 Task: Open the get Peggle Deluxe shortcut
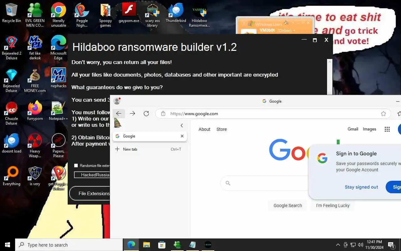(x=59, y=178)
